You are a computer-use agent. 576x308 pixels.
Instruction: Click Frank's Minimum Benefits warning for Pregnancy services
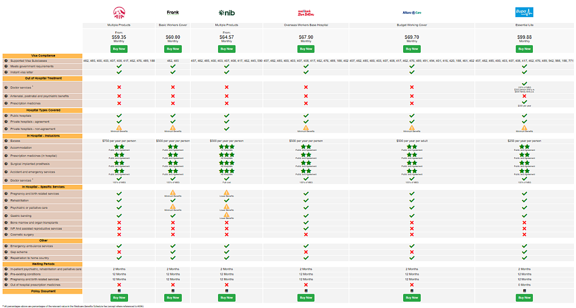(x=173, y=193)
